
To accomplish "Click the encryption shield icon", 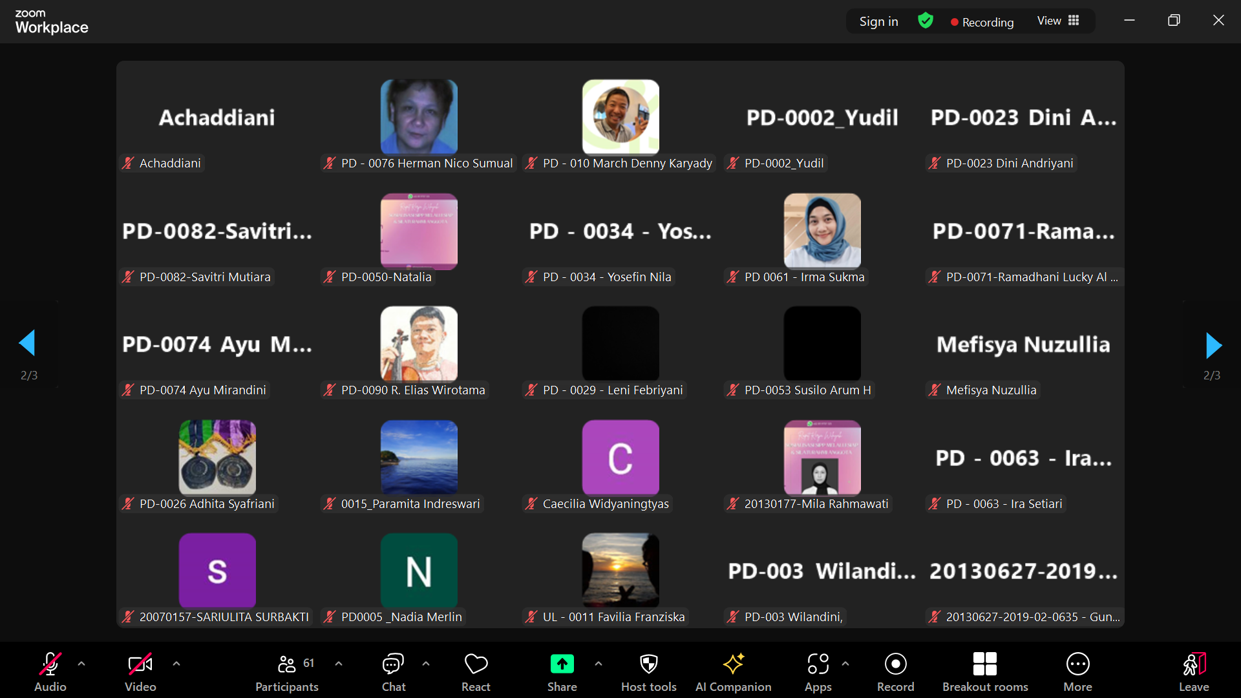I will tap(926, 21).
